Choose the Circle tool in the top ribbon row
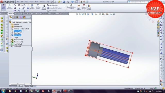This screenshot has width=165, height=93. pyautogui.click(x=19, y=5)
